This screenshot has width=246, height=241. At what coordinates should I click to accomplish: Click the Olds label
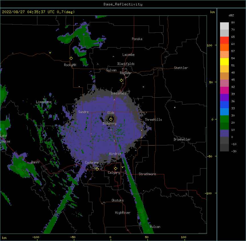111,113
